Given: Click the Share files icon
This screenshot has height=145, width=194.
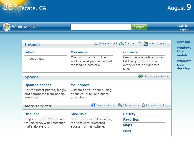Looking at the screenshot, I should 120,105.
